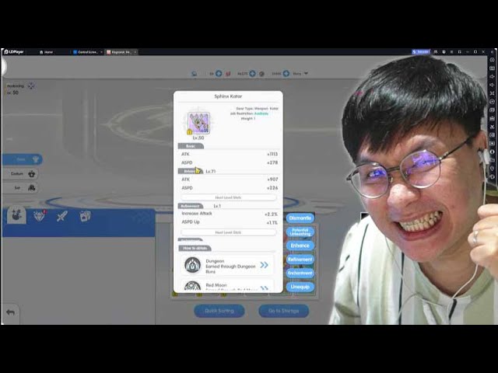Click the blue button in LDPlayer title bar
Screen dimensions: 498x373
[421, 52]
